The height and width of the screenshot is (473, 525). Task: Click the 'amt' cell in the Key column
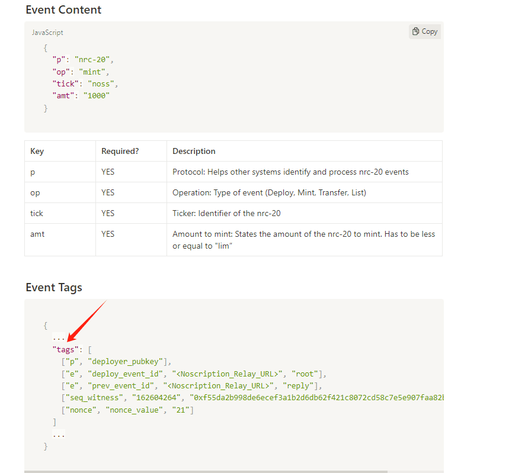[37, 234]
